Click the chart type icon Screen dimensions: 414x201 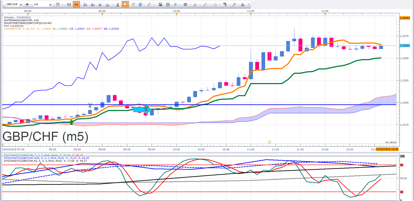click(57, 5)
